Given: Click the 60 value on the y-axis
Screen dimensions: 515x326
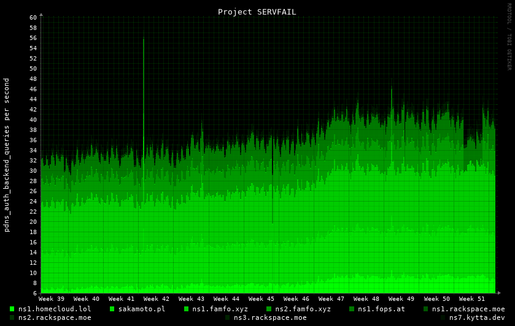Looking at the screenshot, I should coord(33,17).
